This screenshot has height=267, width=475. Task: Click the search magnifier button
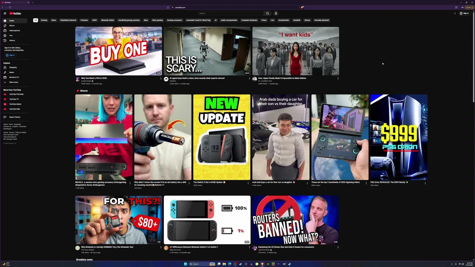(267, 13)
